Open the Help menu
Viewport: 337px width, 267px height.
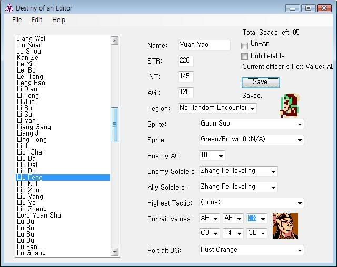[58, 19]
